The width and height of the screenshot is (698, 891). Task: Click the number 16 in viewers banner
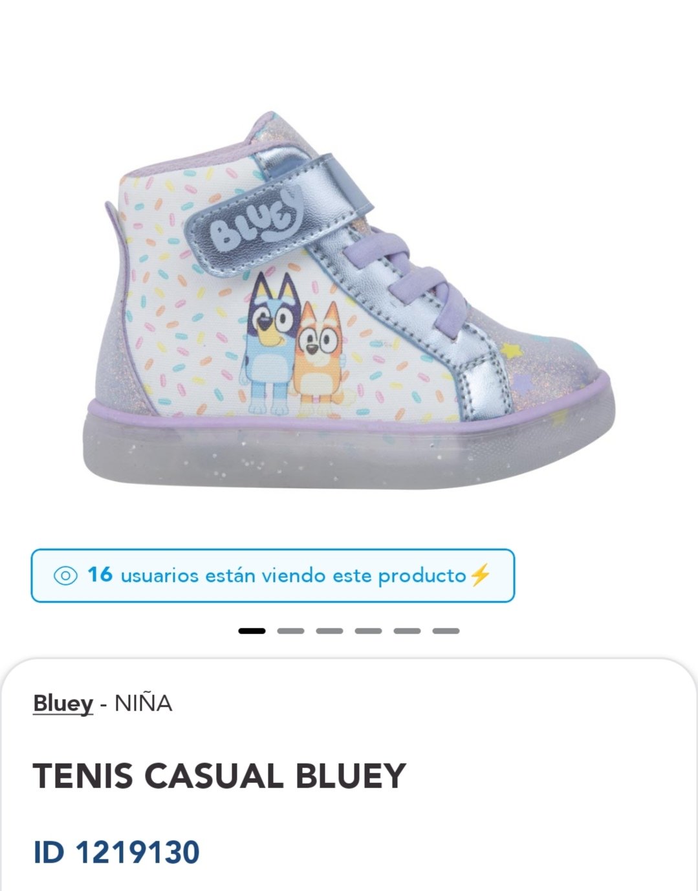tap(100, 575)
